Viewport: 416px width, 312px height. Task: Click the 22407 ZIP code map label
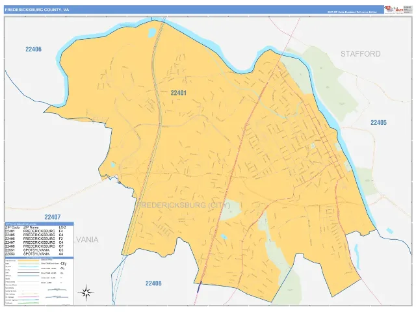pos(53,217)
